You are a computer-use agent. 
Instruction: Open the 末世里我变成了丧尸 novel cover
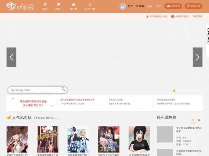point(78,139)
